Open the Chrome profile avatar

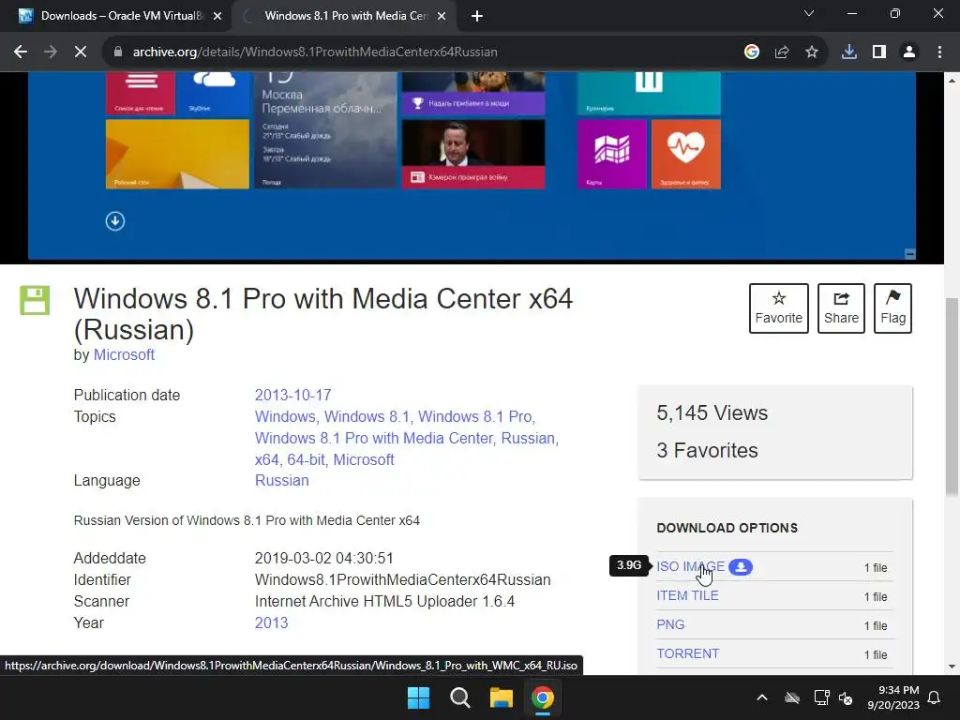point(909,52)
